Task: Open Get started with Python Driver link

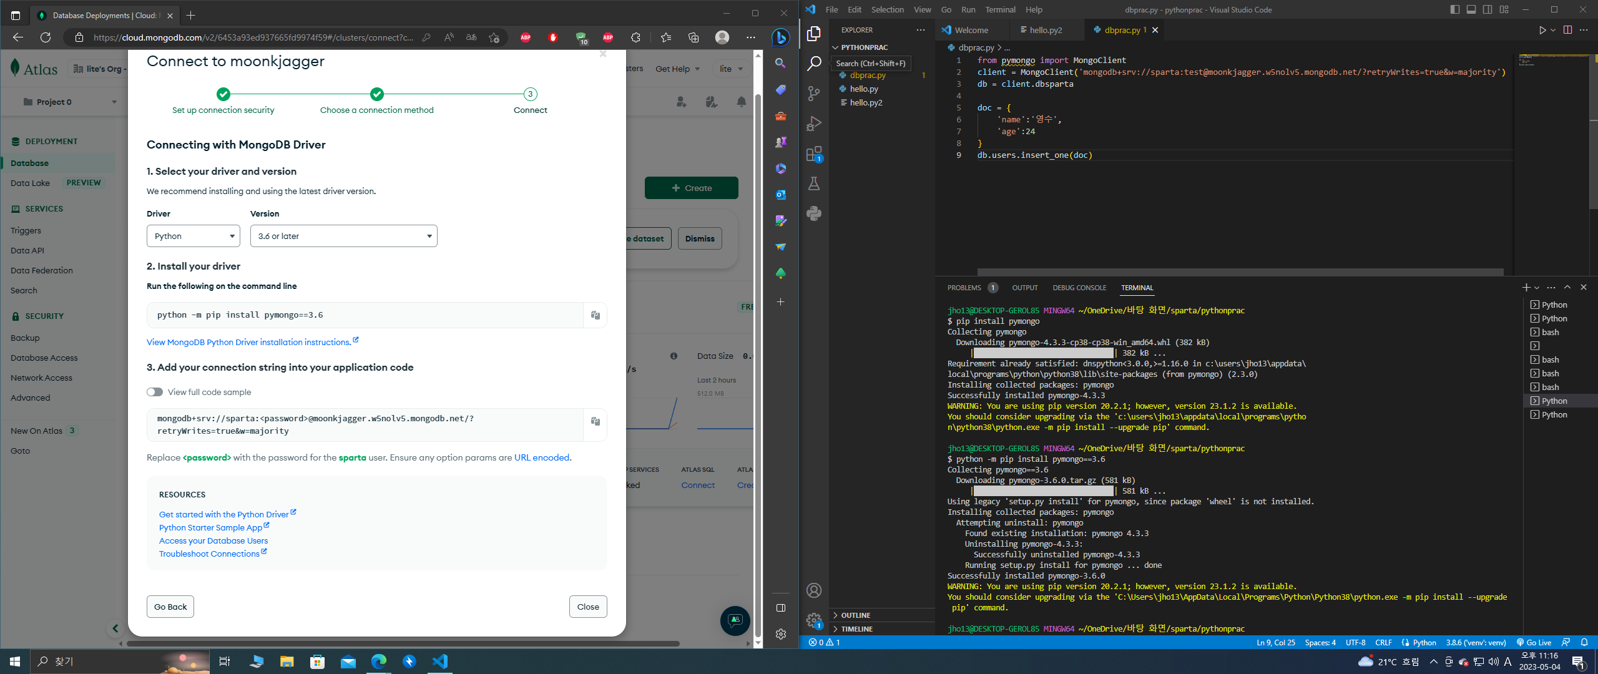Action: click(227, 514)
